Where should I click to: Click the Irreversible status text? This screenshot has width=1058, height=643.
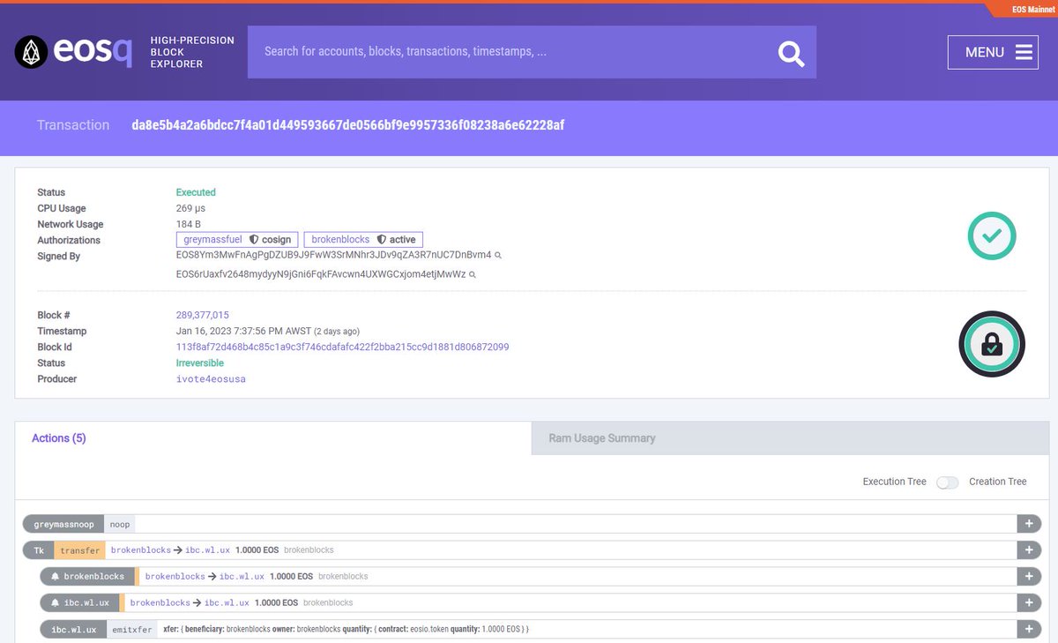[x=200, y=363]
